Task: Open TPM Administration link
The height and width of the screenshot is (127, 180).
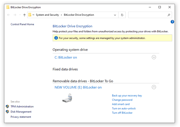Action: coord(22,106)
